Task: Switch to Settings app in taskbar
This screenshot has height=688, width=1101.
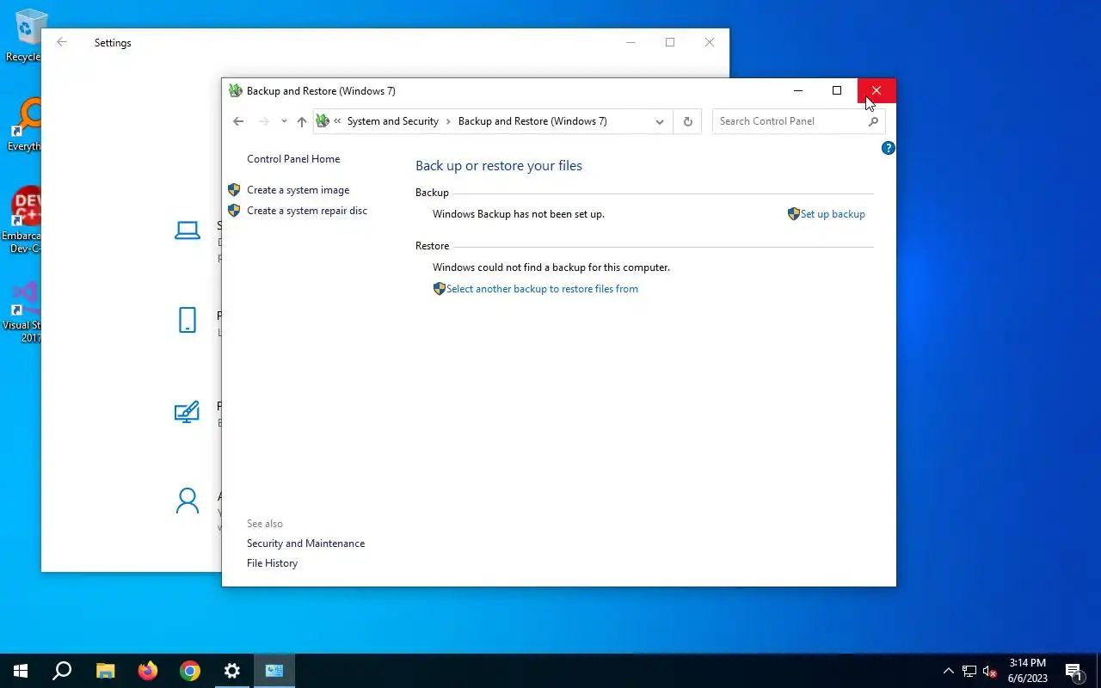Action: tap(232, 671)
